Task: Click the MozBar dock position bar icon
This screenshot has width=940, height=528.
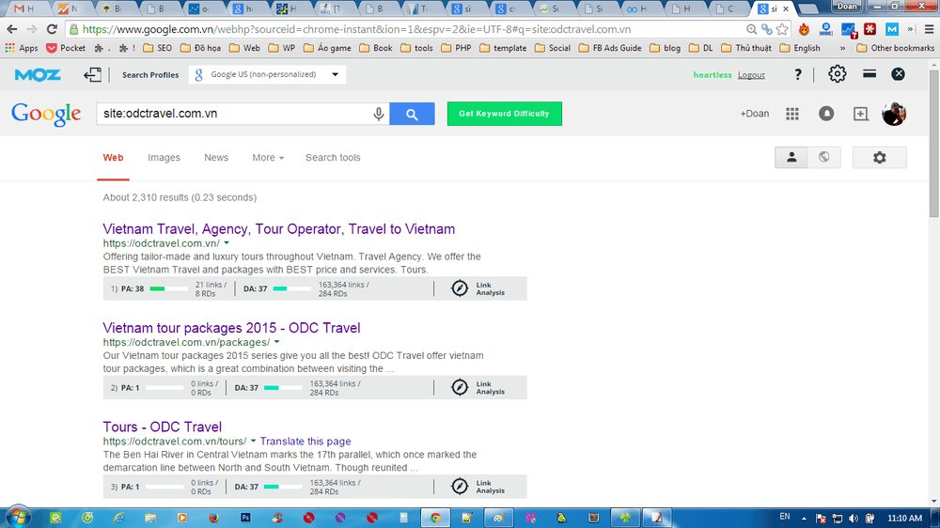Action: click(869, 73)
